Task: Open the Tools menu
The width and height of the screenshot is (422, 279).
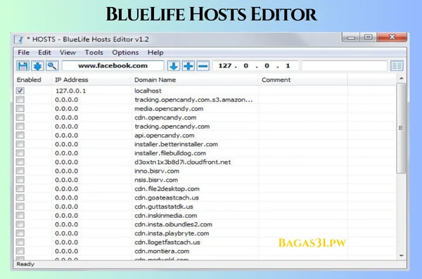Action: 94,53
